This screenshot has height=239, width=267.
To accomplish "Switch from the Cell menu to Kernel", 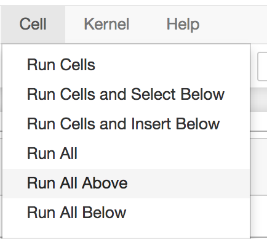I will [106, 24].
